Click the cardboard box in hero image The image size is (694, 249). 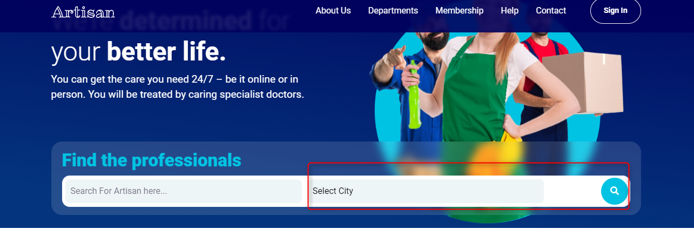coord(582,82)
